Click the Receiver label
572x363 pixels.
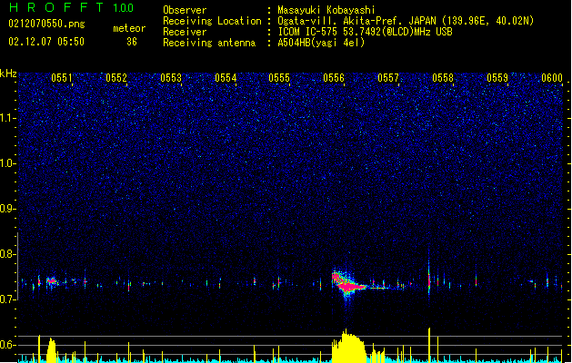(x=185, y=32)
